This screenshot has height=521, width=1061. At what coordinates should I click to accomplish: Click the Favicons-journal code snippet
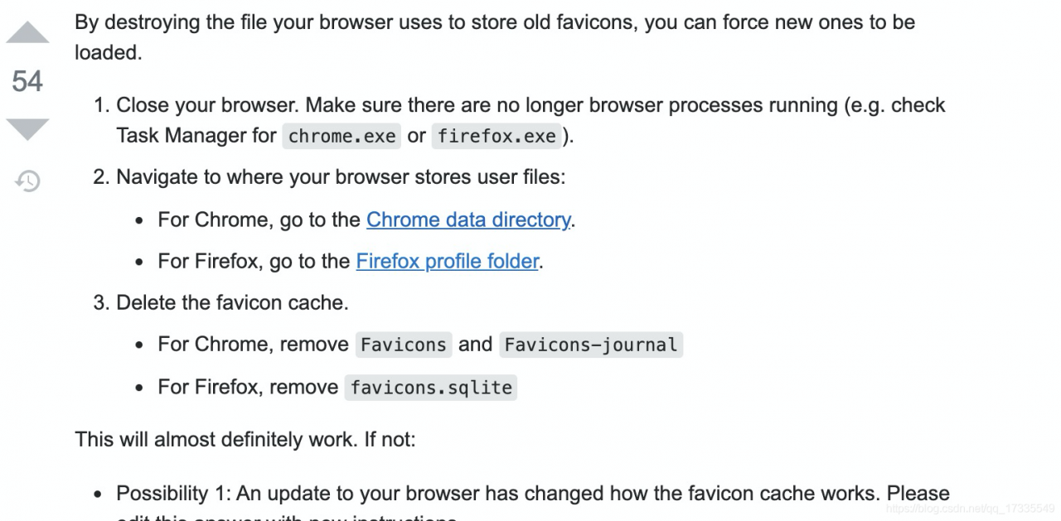click(x=590, y=345)
